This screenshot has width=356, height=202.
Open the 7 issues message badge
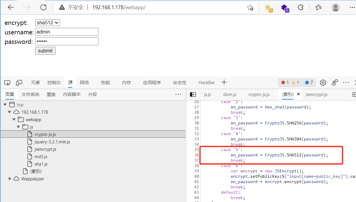tap(309, 83)
